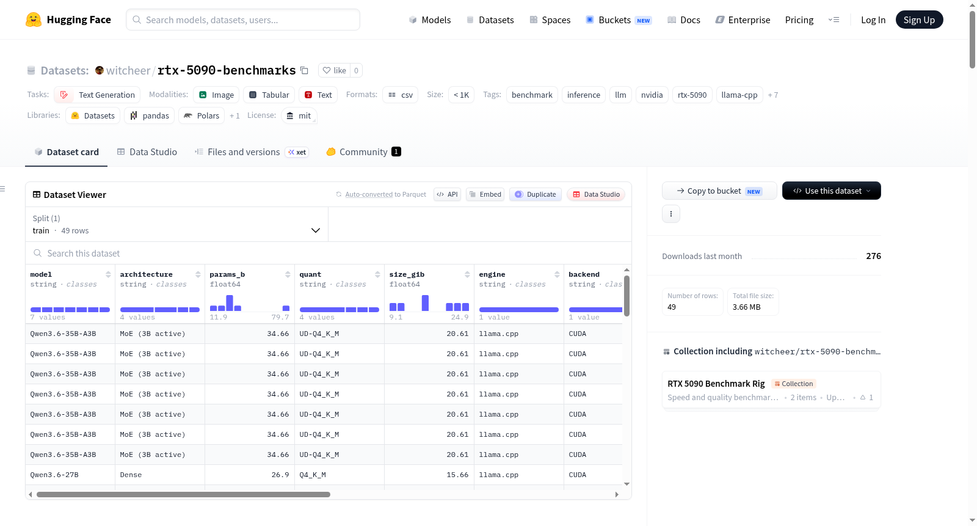Sort by the engine column arrows
Viewport: 977px width, 526px height.
click(557, 274)
